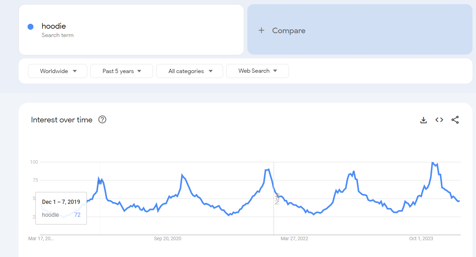The width and height of the screenshot is (476, 257).
Task: Open the Web Search type dropdown
Action: coord(257,71)
